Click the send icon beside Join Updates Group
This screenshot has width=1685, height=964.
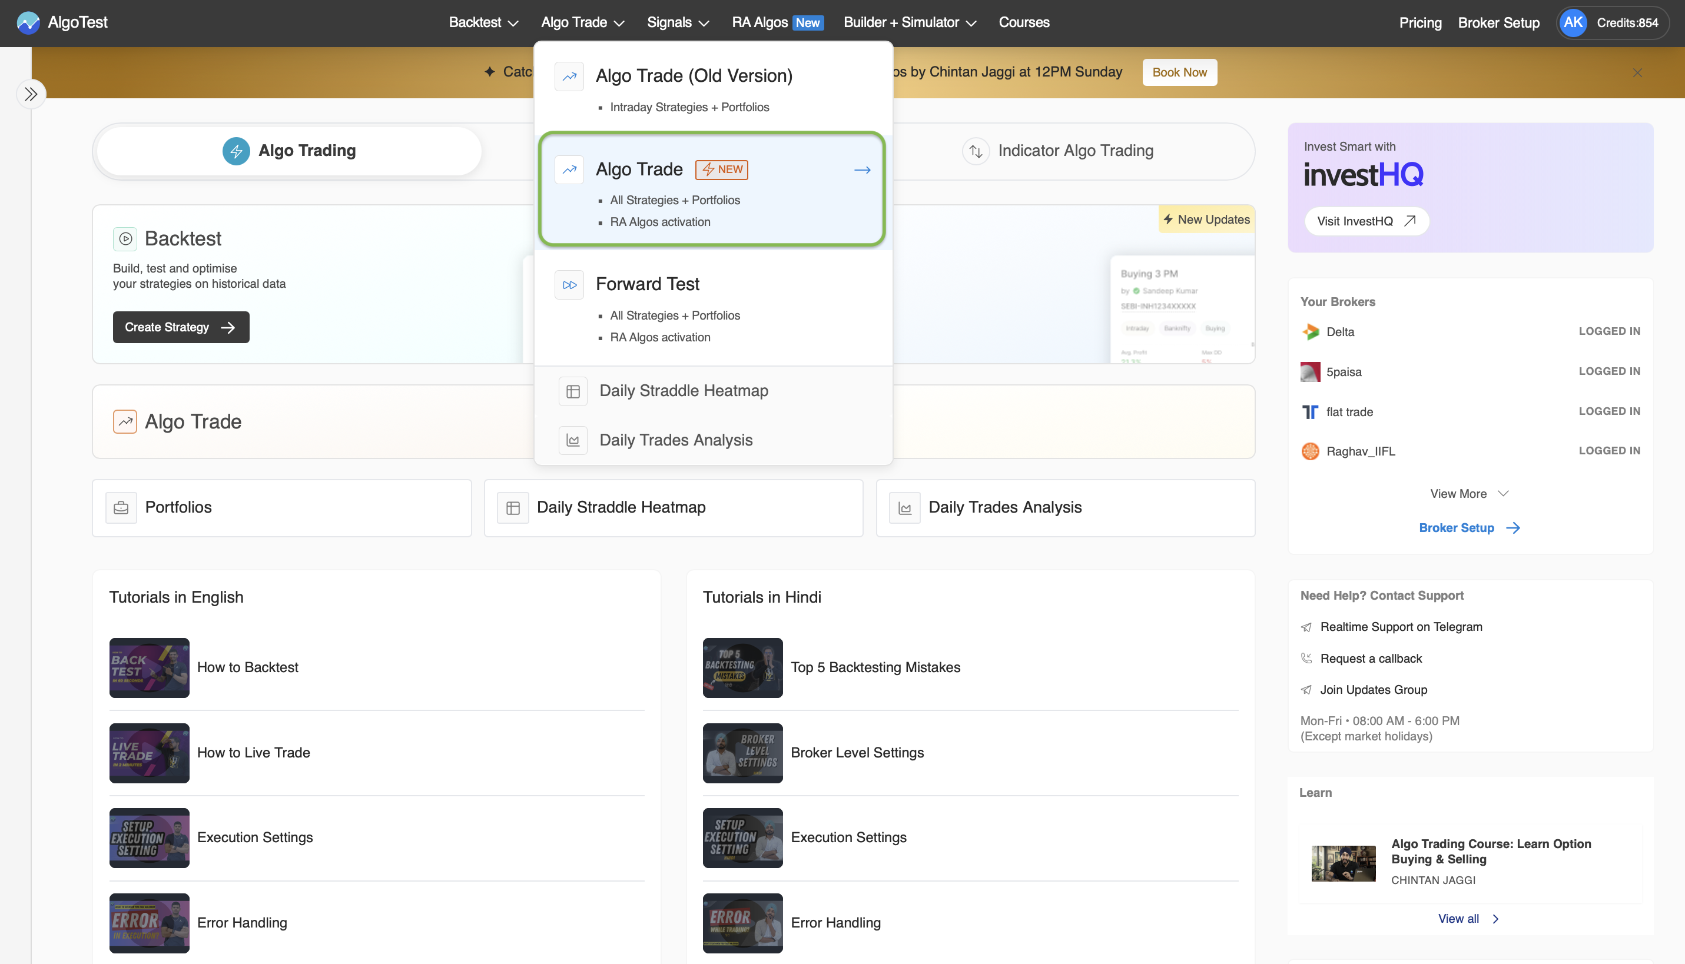1306,690
